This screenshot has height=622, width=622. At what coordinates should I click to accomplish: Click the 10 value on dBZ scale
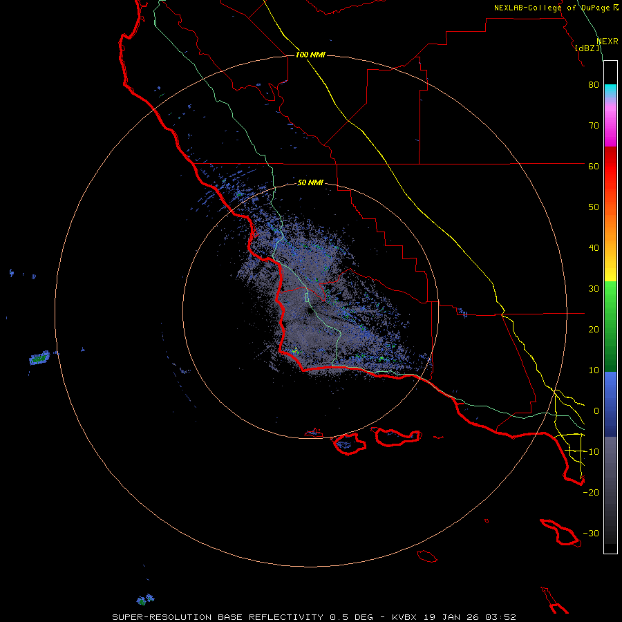tap(594, 370)
